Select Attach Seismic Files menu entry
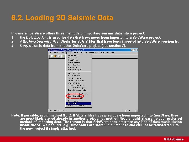The height and width of the screenshot is (142, 189). 78,96
